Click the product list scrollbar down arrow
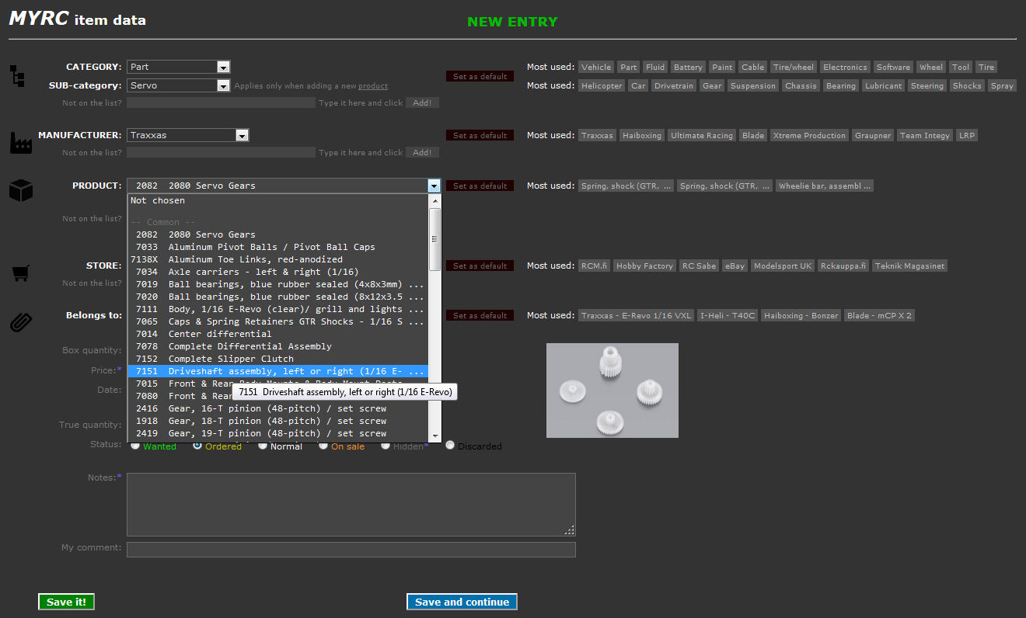The image size is (1026, 618). (435, 437)
